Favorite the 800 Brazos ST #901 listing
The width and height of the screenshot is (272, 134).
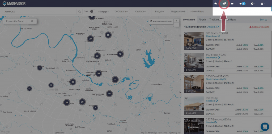pos(186,34)
